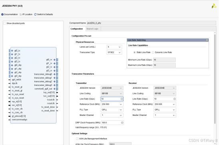
Task: Open Receiver JESD204 Version dropdown
Action: tap(165, 88)
